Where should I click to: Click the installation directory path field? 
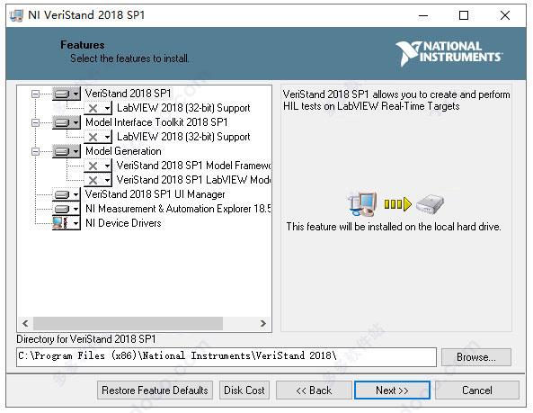227,357
